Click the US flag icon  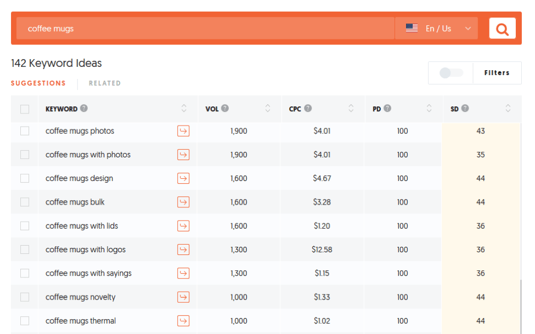point(412,29)
